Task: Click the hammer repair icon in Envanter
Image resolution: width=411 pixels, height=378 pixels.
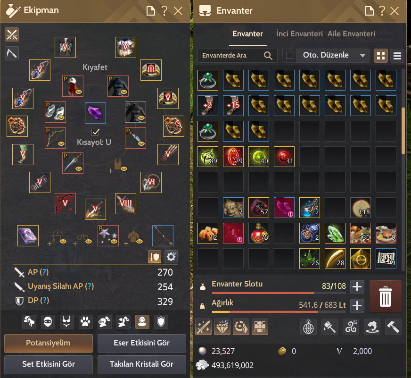Action: pos(393,327)
